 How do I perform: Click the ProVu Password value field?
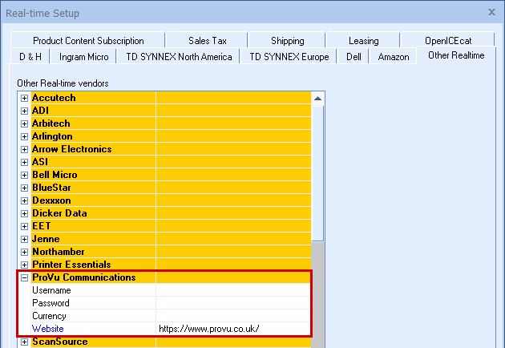point(232,303)
